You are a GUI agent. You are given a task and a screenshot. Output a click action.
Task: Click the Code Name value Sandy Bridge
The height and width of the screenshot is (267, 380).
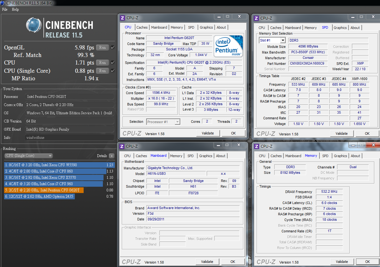[163, 44]
